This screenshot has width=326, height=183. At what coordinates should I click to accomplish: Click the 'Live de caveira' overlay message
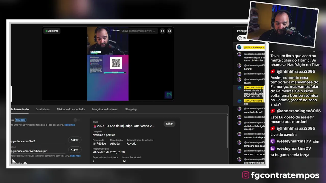283,135
